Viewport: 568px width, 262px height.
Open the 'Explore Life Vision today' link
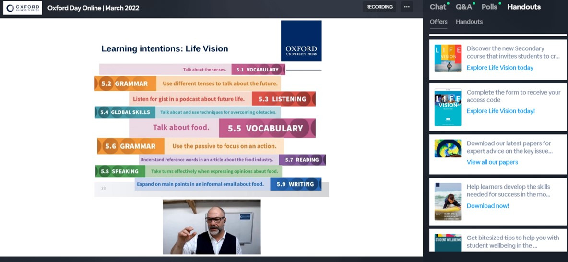pyautogui.click(x=500, y=68)
